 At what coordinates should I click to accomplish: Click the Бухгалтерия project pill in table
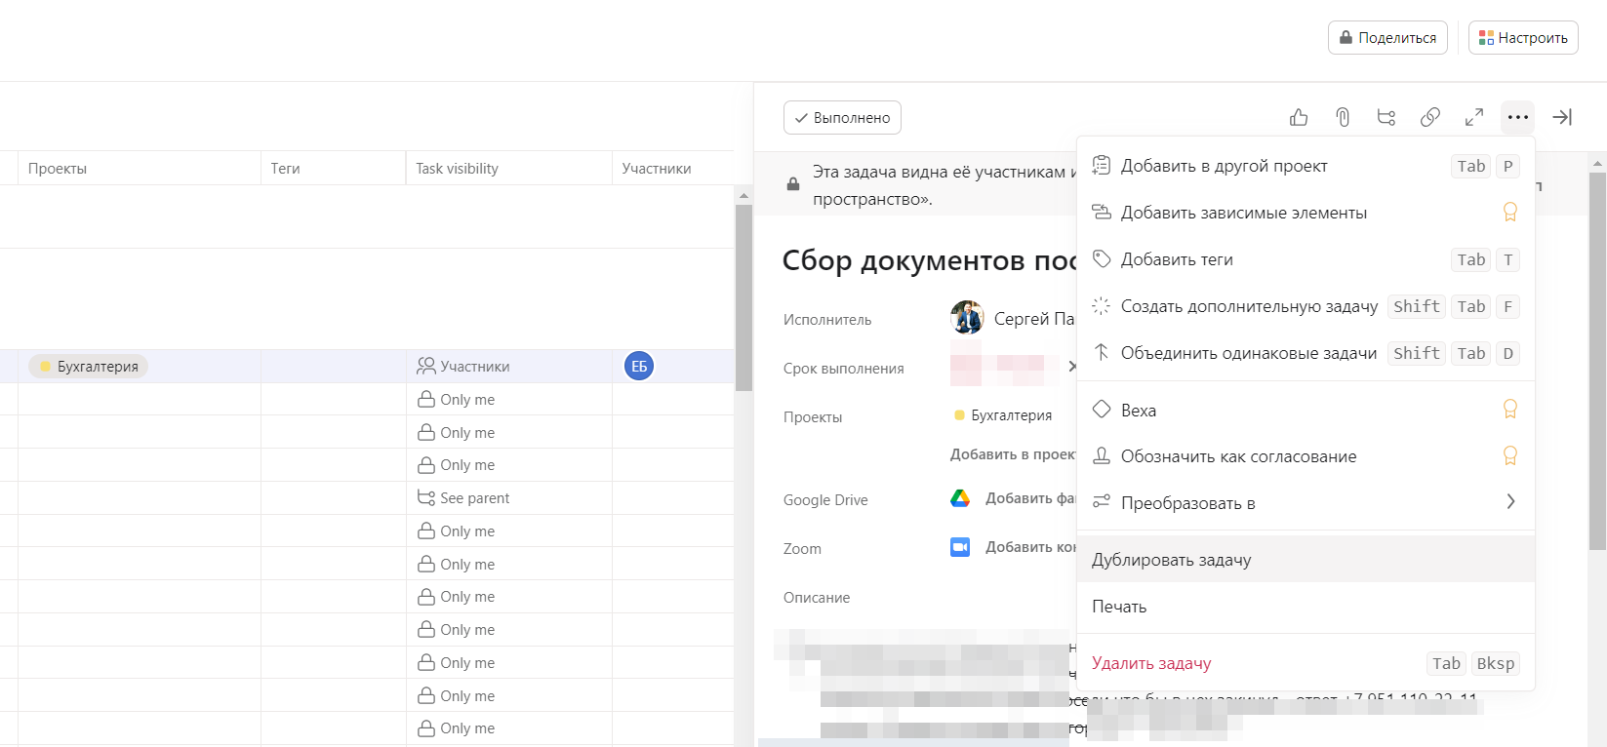[x=89, y=367]
